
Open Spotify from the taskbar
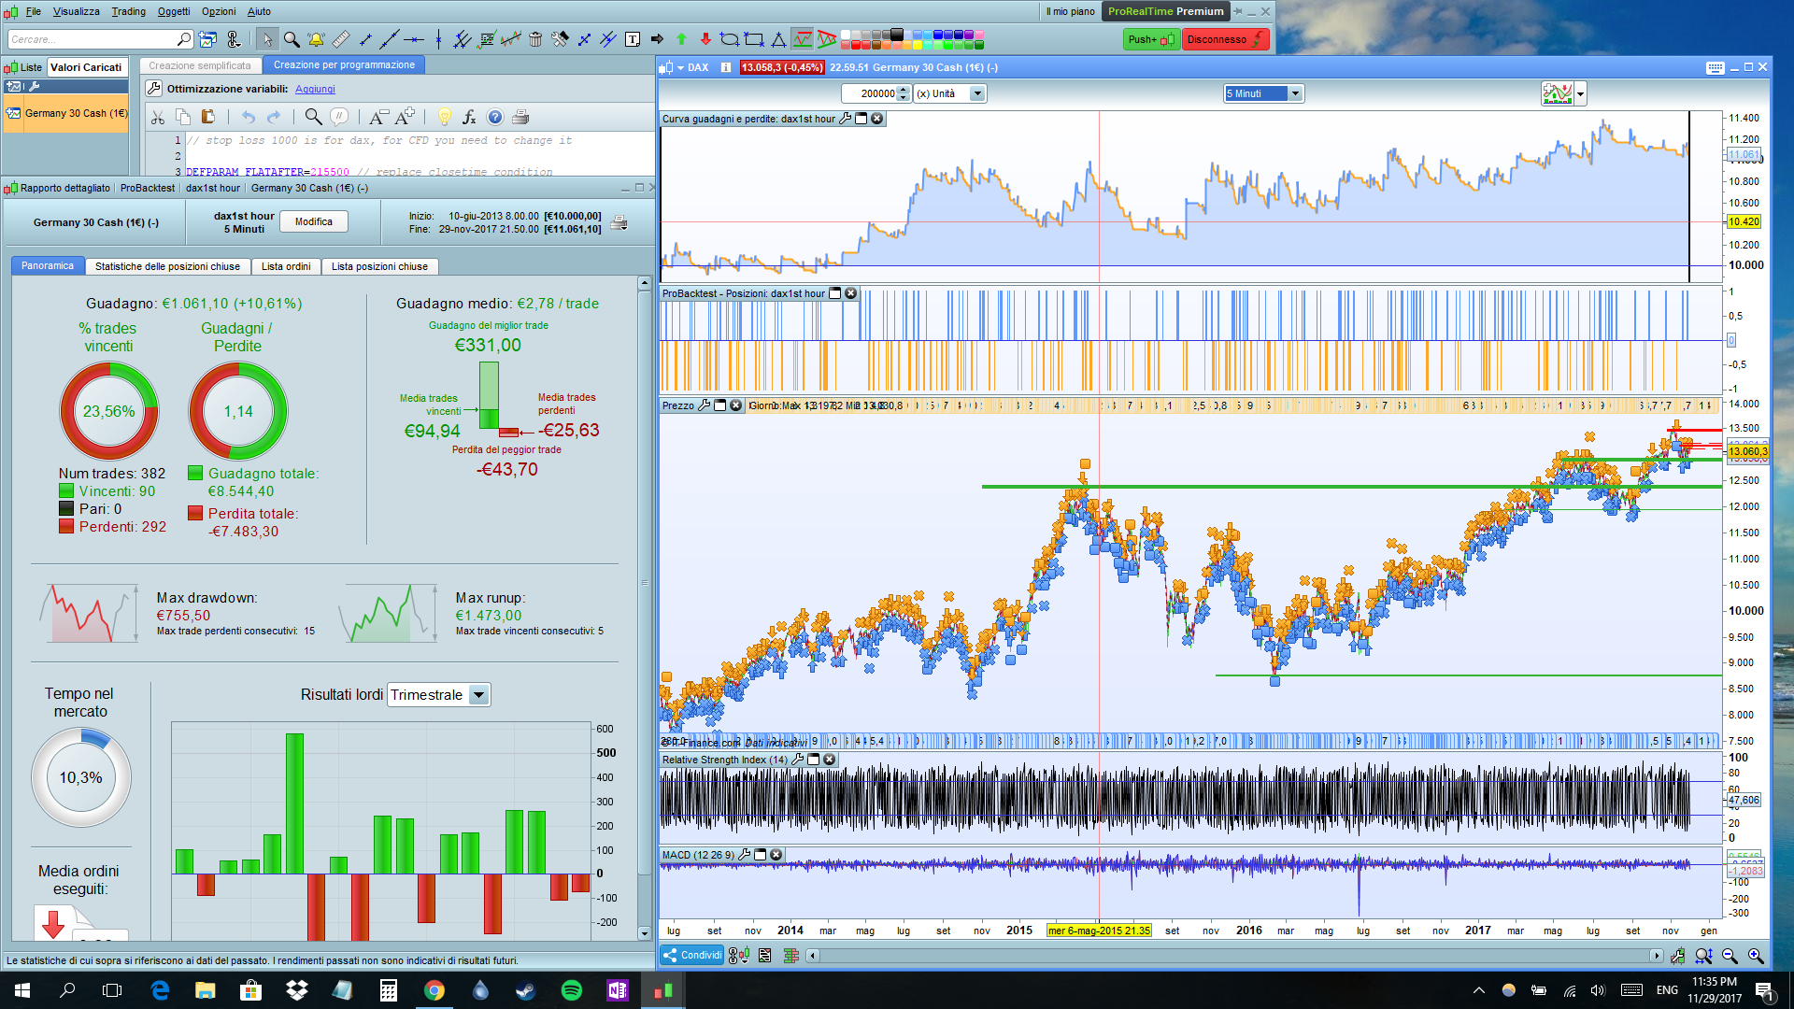pyautogui.click(x=572, y=990)
